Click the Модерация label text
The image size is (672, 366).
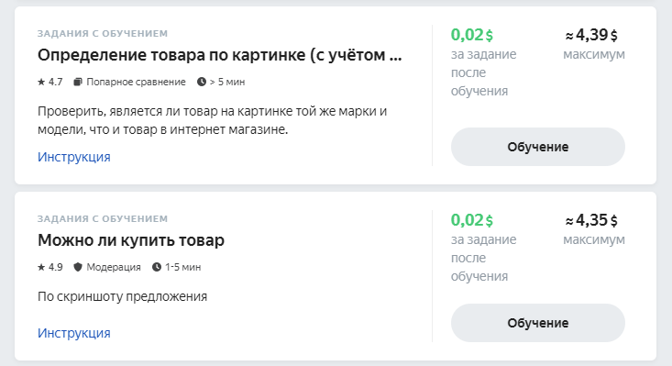point(114,267)
